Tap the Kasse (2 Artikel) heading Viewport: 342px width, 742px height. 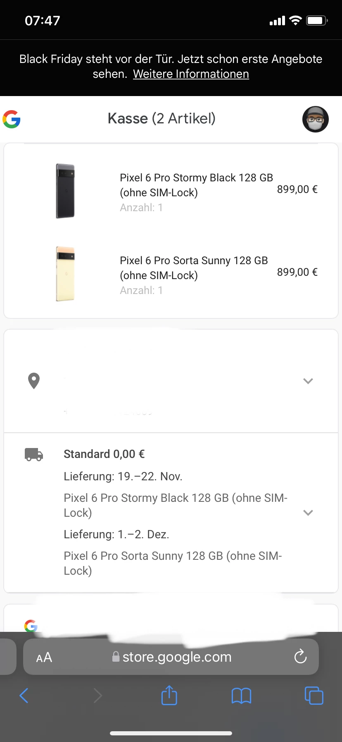tap(161, 119)
